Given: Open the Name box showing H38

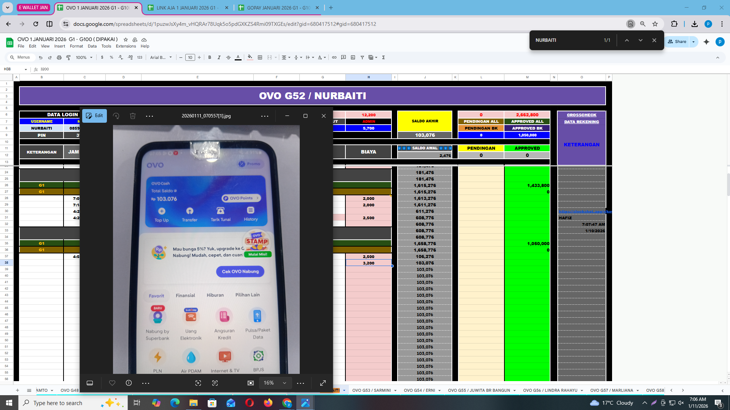Looking at the screenshot, I should (x=15, y=69).
